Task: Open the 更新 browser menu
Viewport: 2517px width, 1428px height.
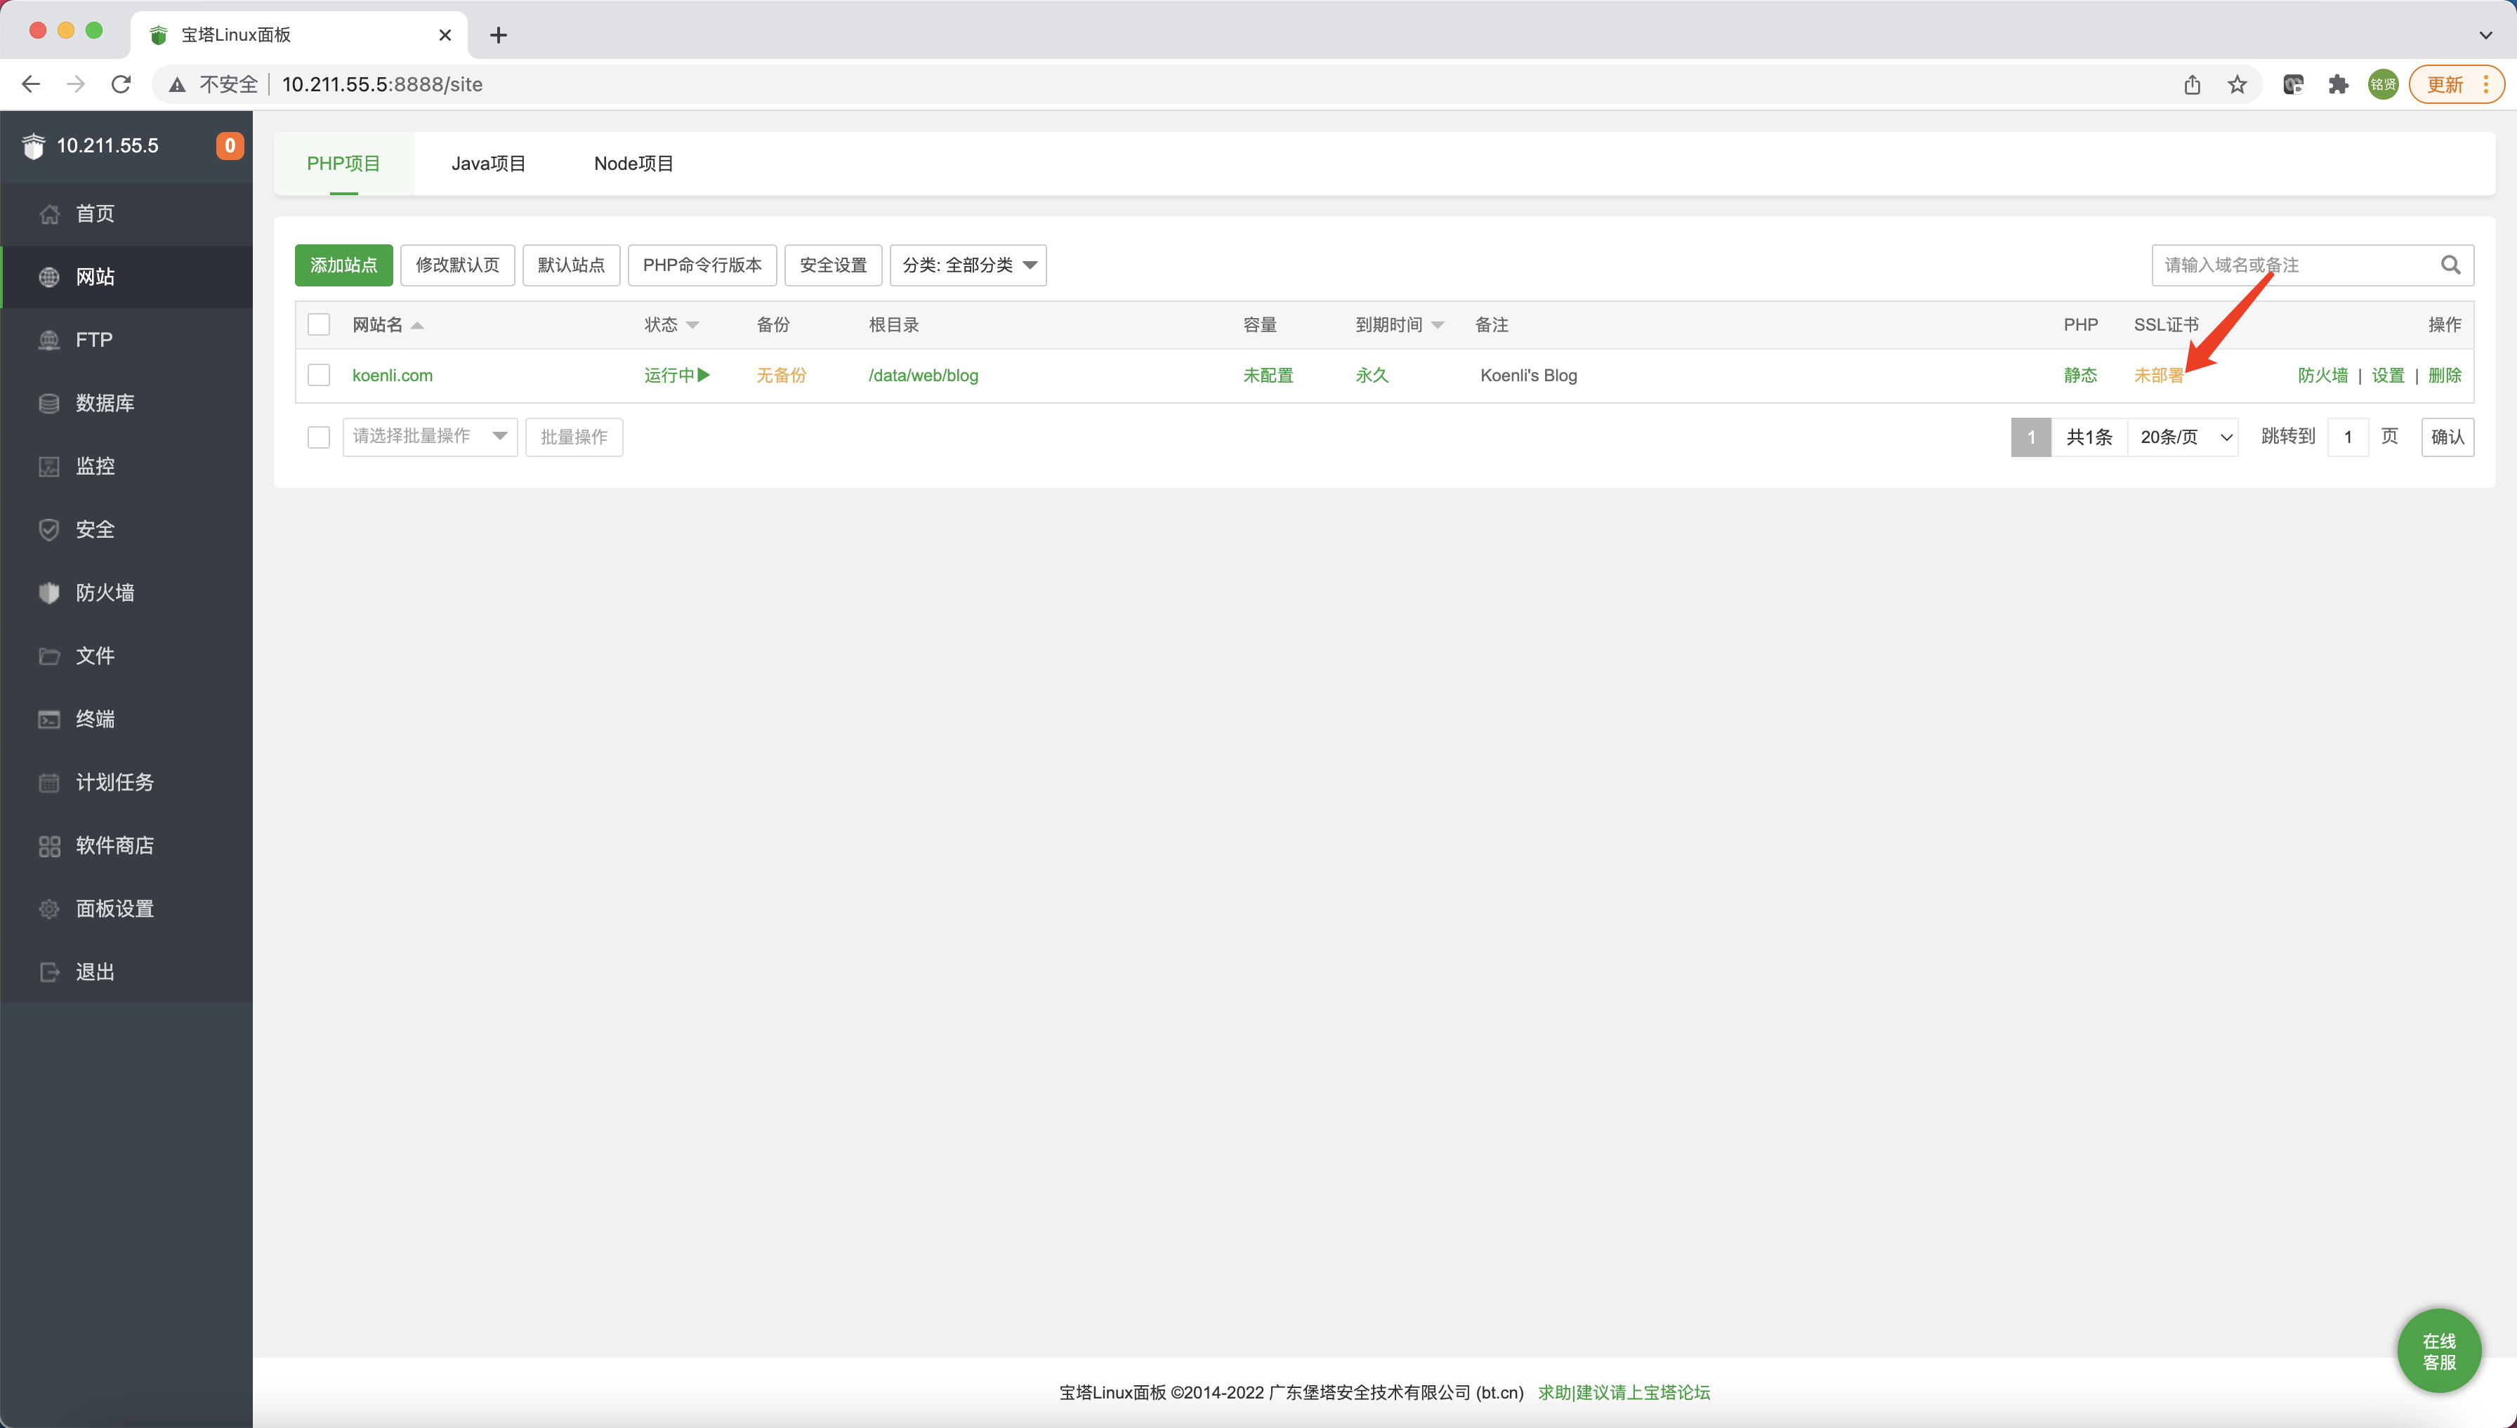Action: pyautogui.click(x=2456, y=84)
